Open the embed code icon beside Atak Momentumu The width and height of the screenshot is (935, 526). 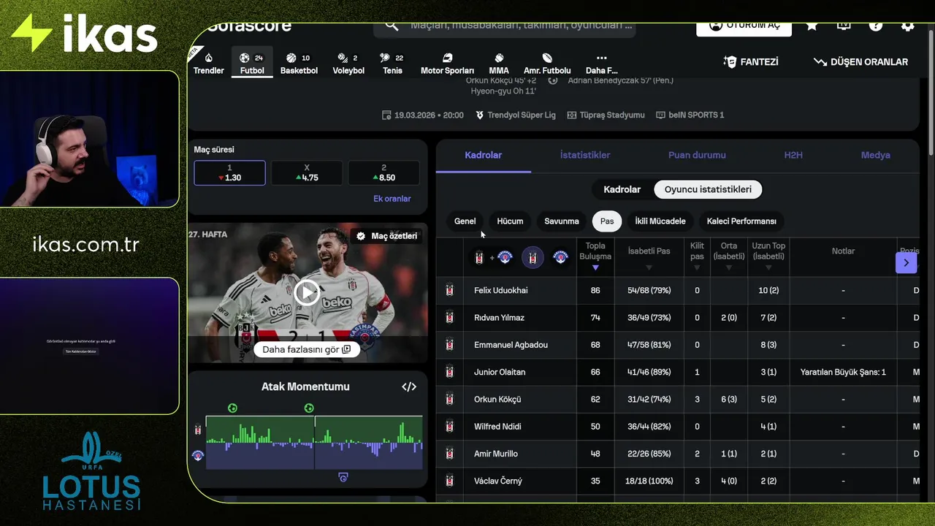click(x=409, y=386)
